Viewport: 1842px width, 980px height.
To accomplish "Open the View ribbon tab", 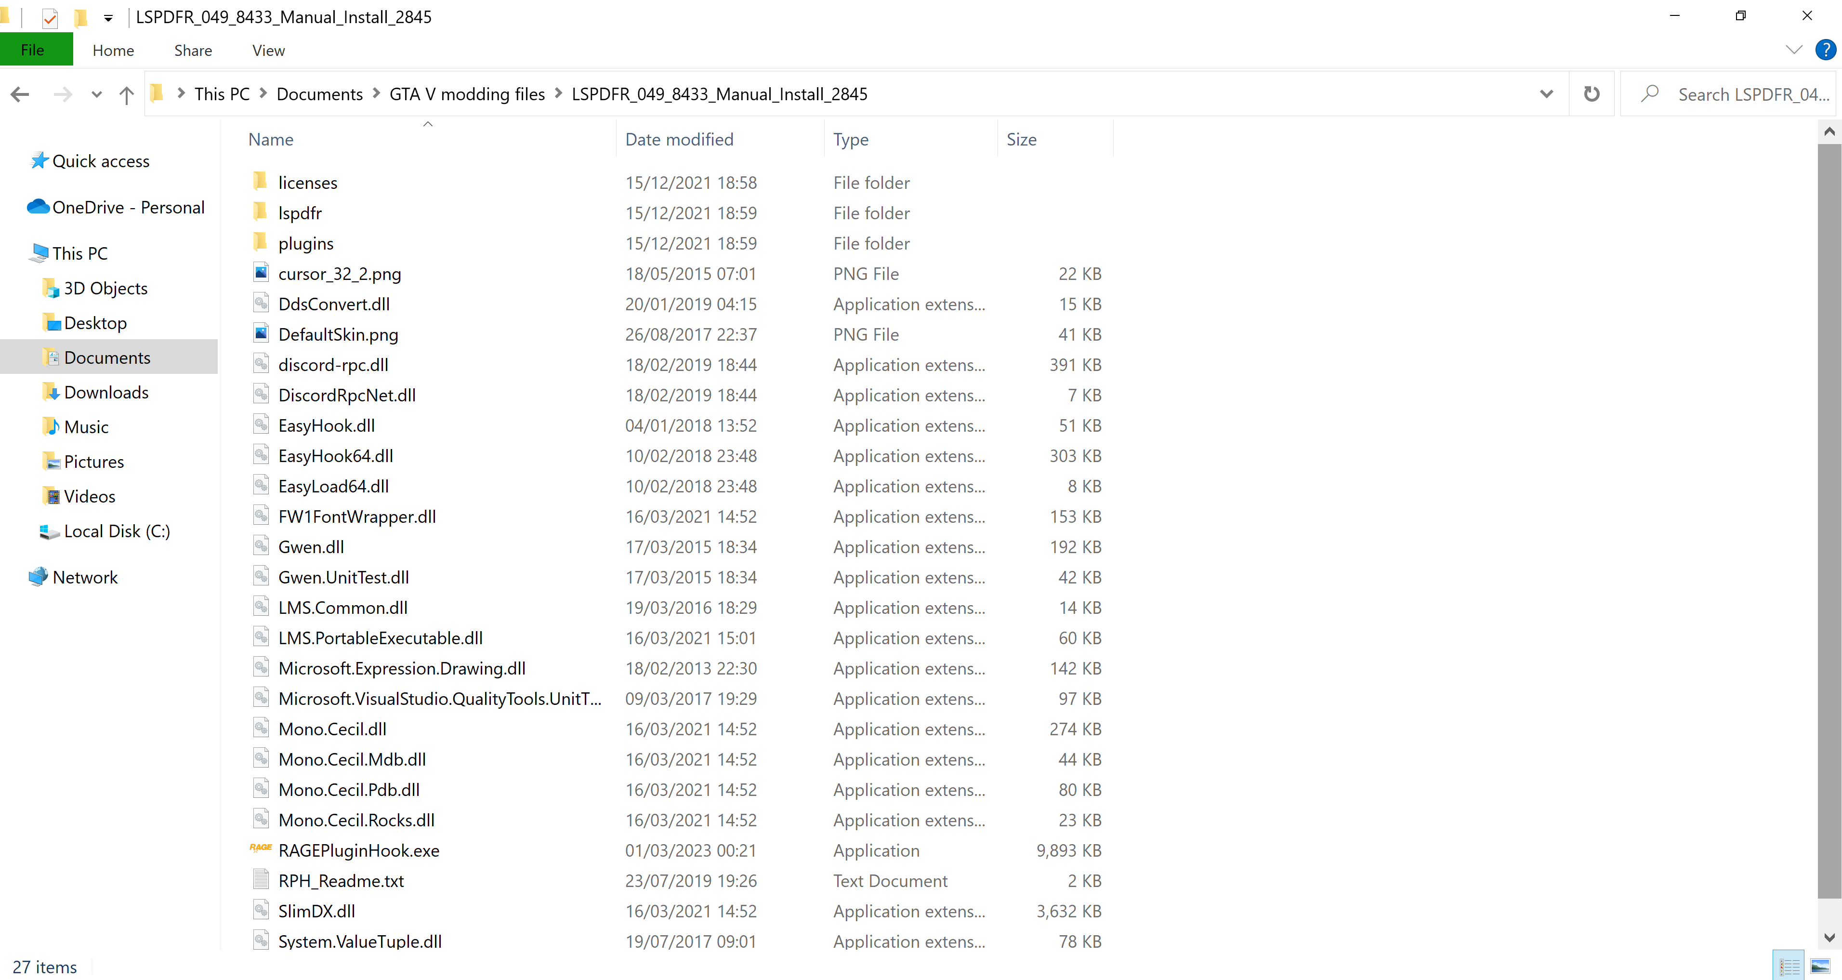I will 268,50.
